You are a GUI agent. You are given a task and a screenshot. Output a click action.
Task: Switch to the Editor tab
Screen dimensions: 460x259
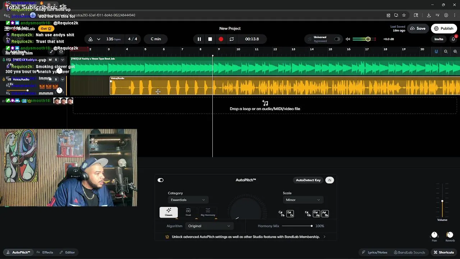pyautogui.click(x=67, y=253)
